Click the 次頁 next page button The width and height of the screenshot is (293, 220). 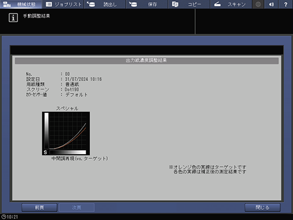tap(77, 208)
